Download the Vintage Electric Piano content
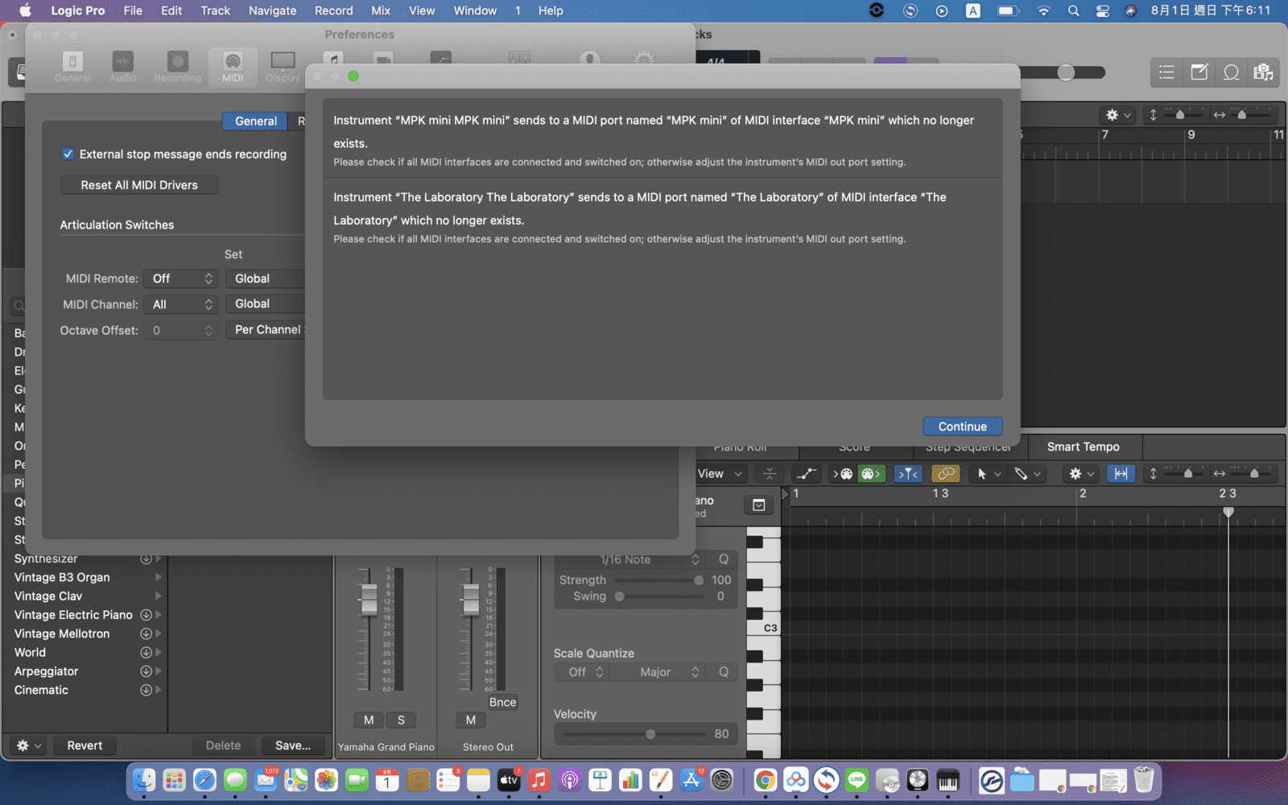The width and height of the screenshot is (1288, 805). point(146,615)
